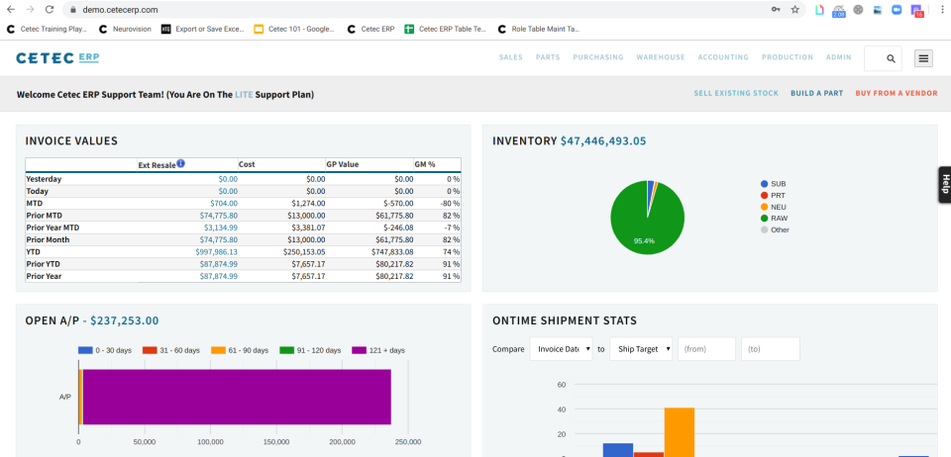Open the PURCHASING menu
The height and width of the screenshot is (457, 951).
[598, 57]
